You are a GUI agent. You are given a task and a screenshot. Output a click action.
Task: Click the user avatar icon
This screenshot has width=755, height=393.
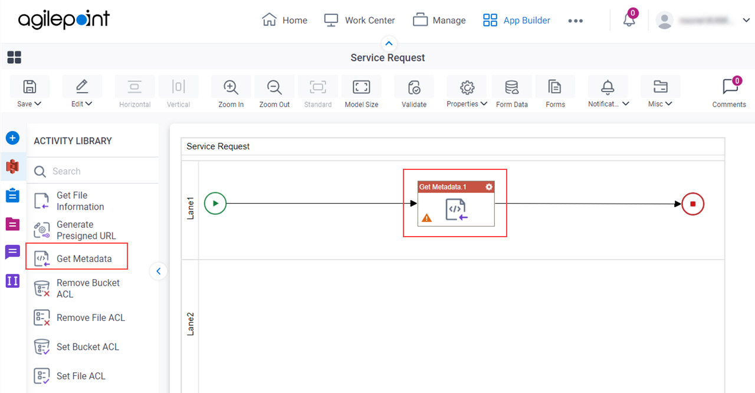665,20
